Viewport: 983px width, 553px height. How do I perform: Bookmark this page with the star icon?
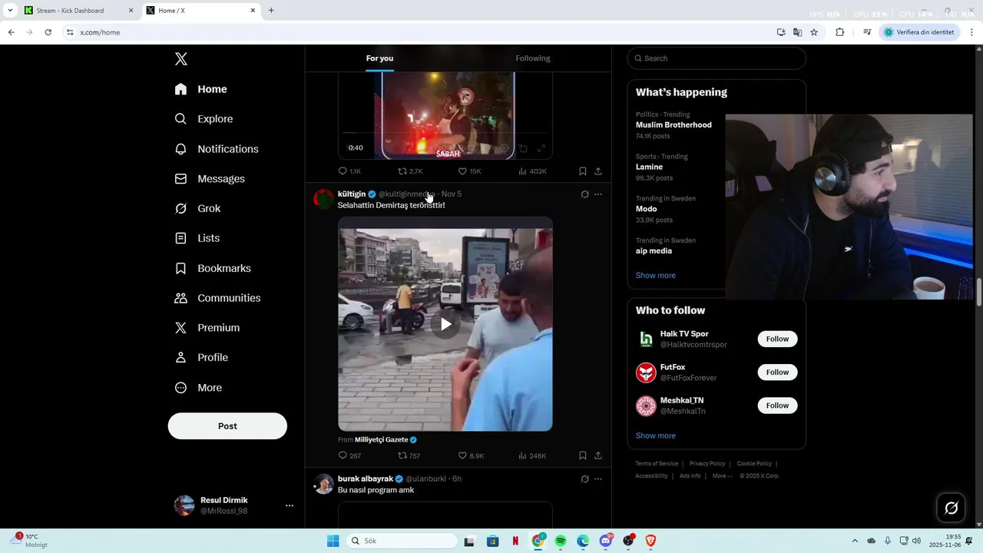[814, 32]
